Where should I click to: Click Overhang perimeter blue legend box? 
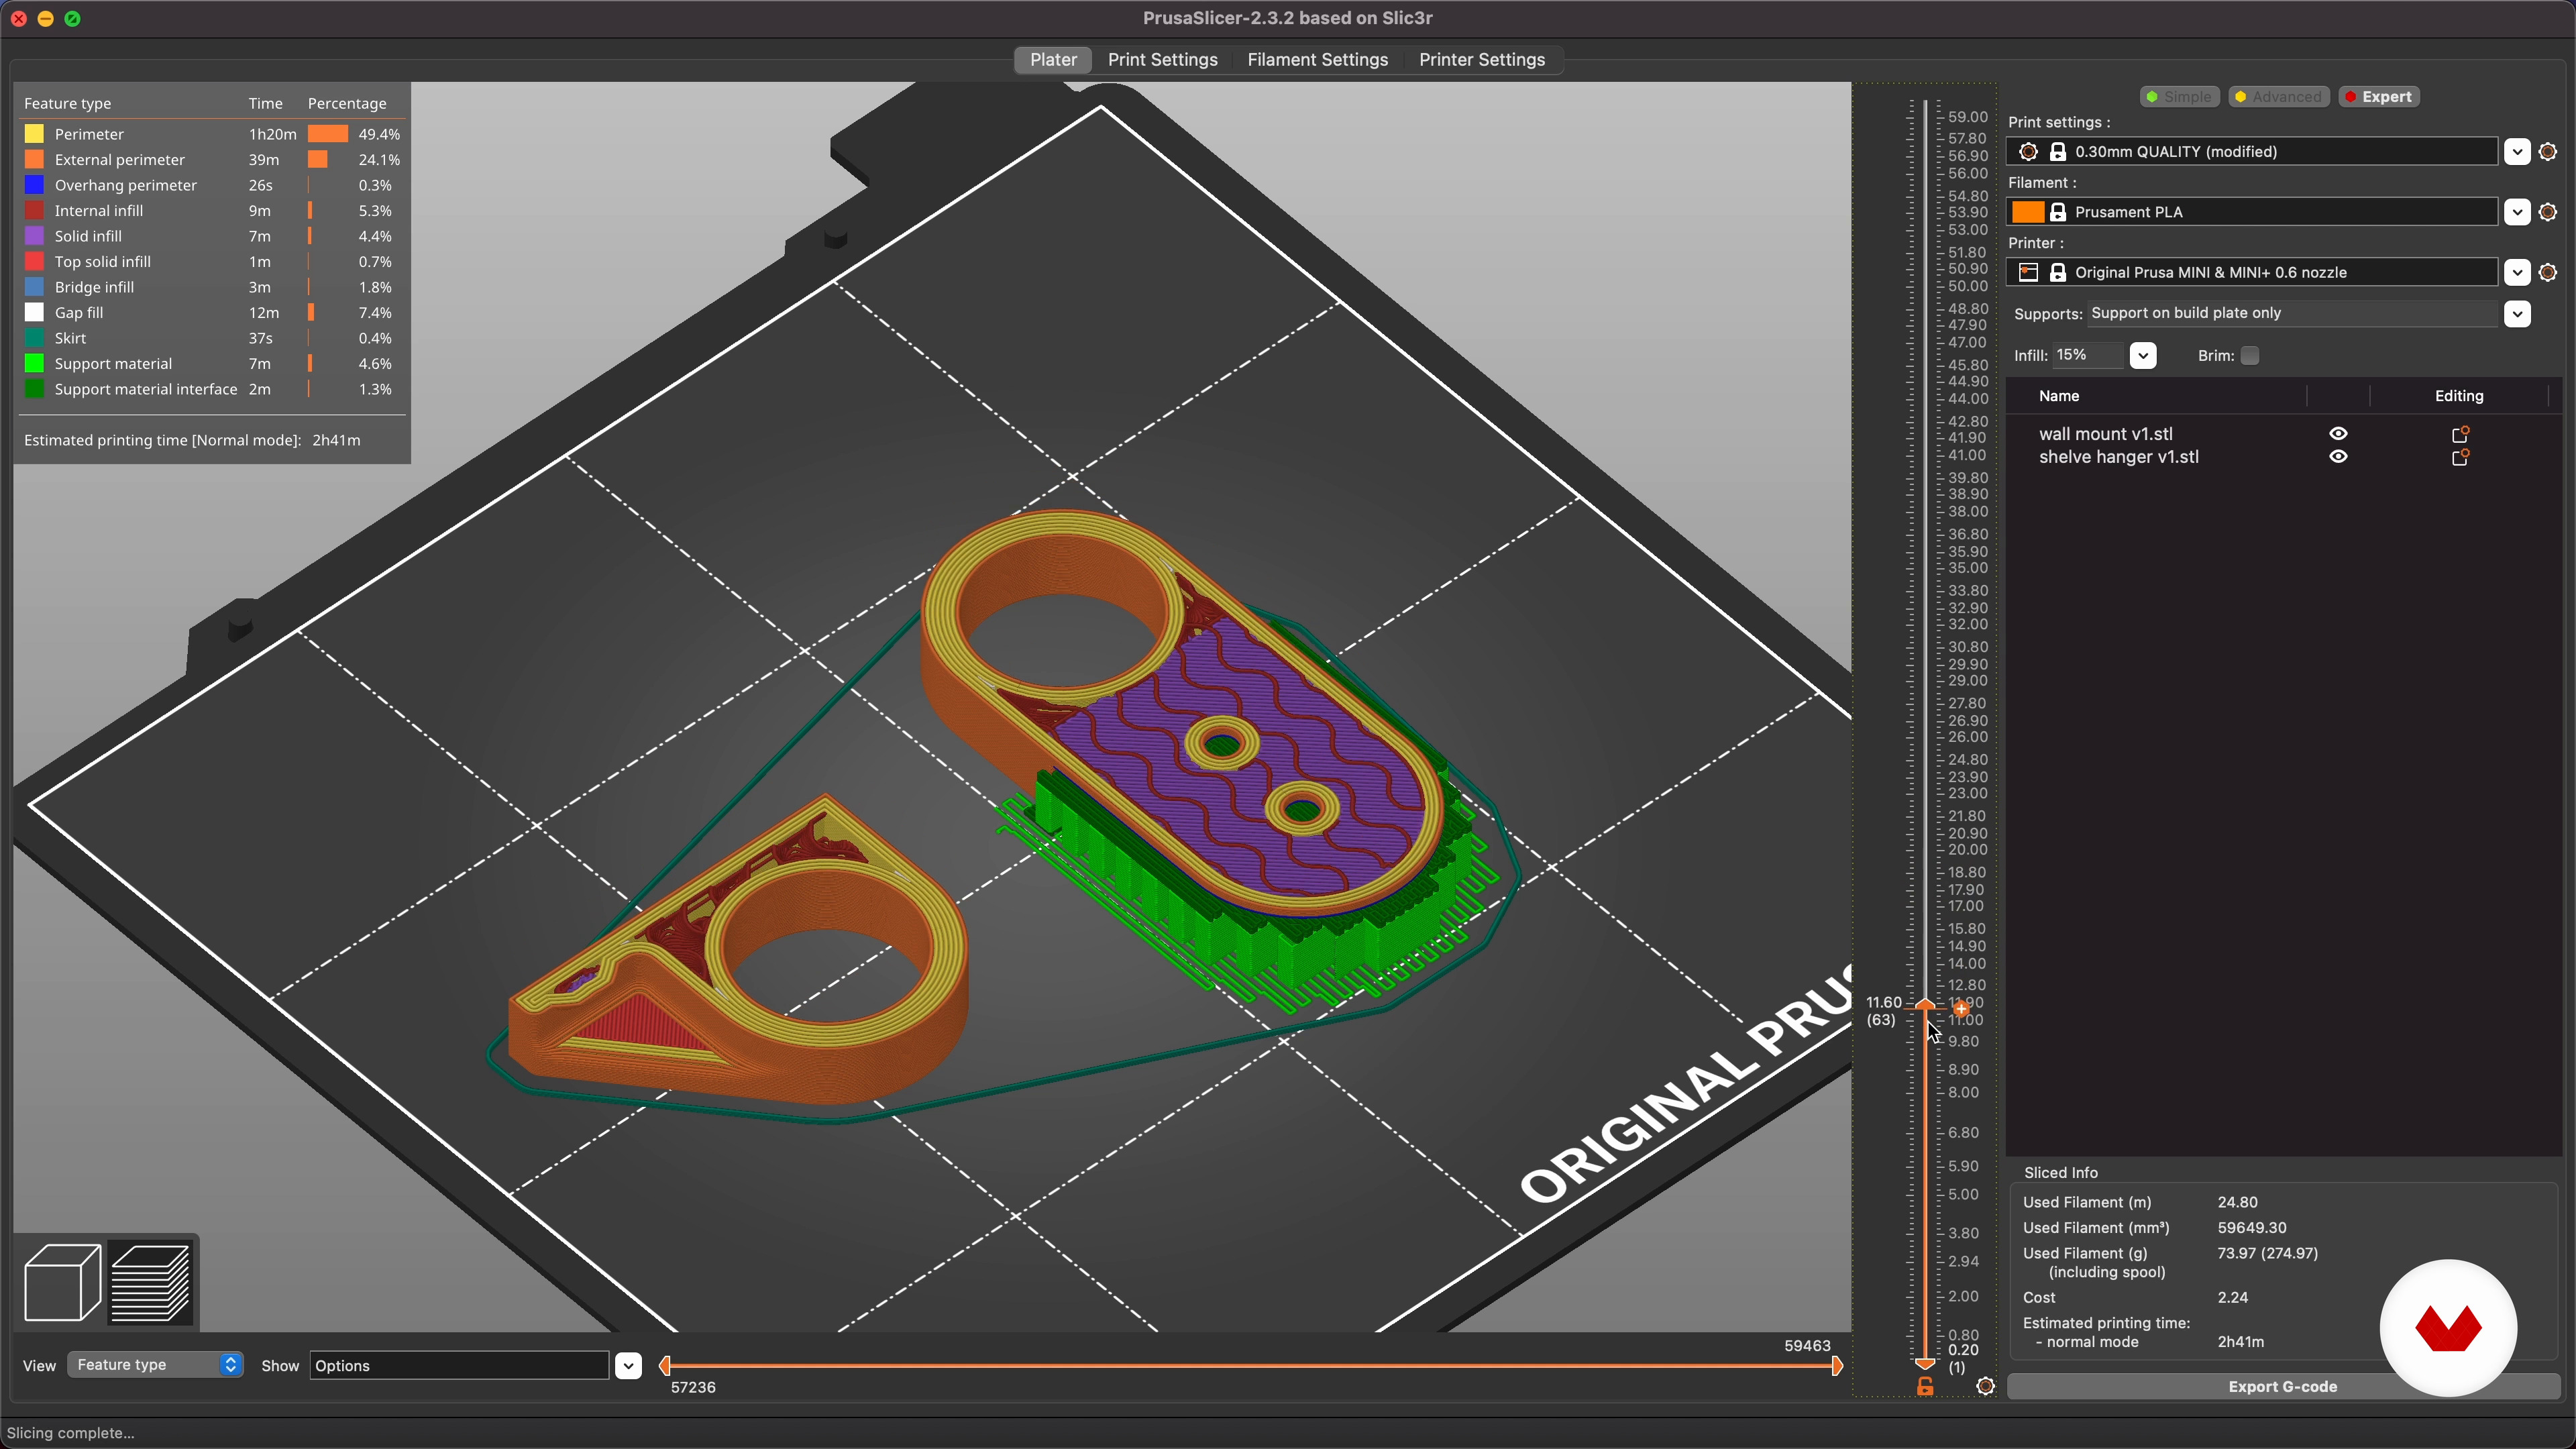[x=34, y=185]
